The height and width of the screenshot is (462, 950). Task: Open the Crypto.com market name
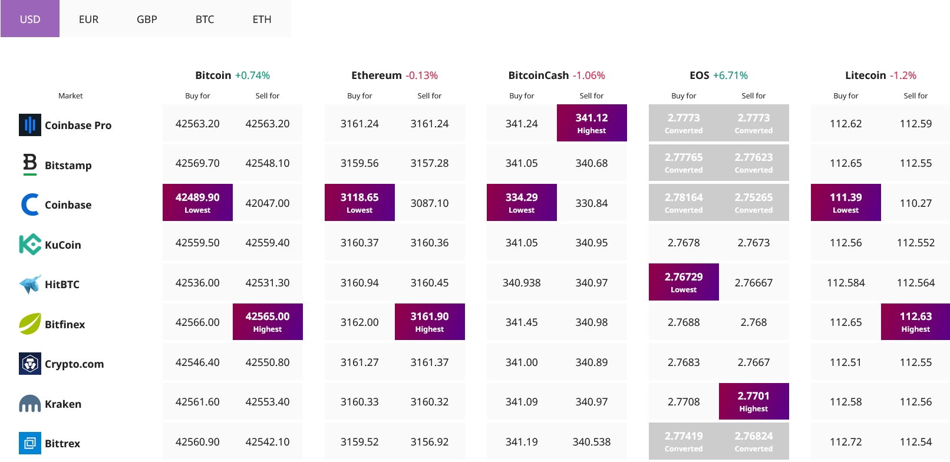pos(74,364)
